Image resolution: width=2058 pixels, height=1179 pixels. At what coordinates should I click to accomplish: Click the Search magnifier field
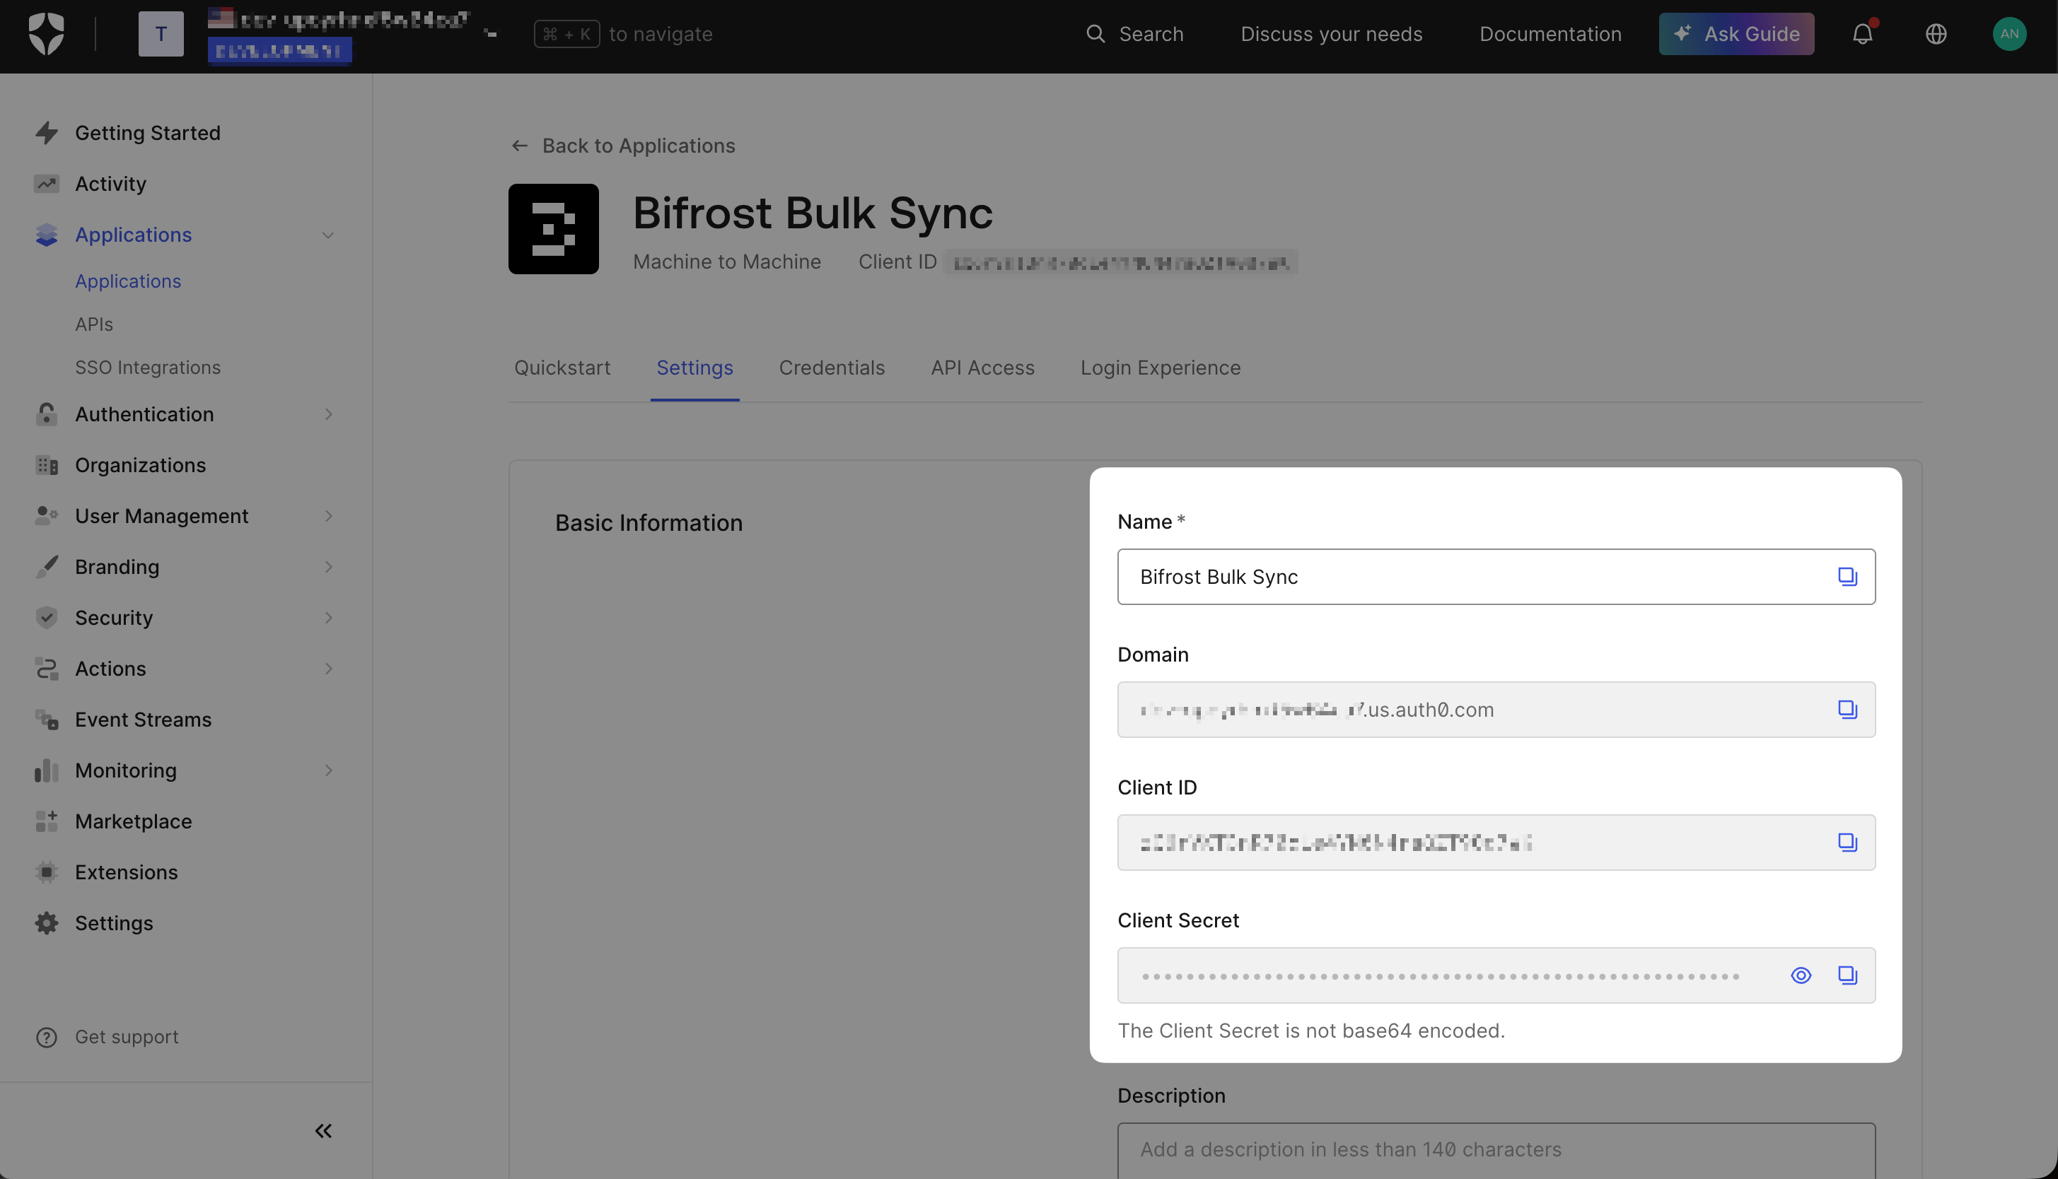coord(1134,34)
